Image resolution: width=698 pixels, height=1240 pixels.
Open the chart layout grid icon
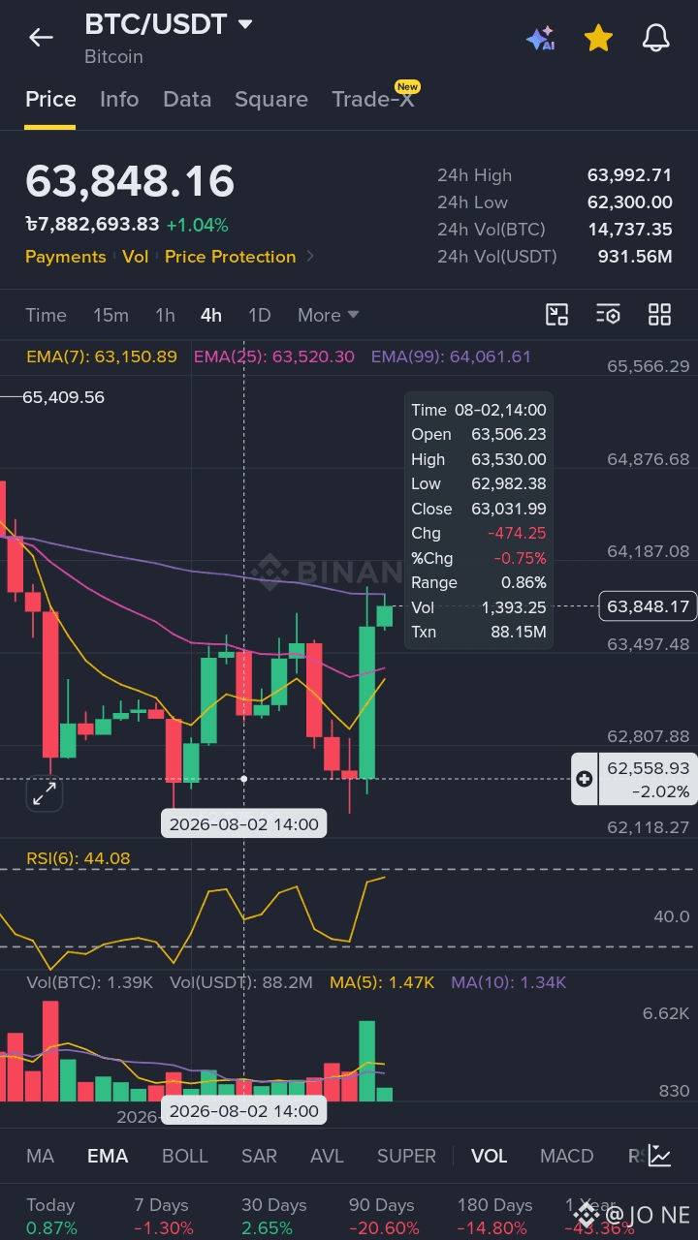pos(659,314)
